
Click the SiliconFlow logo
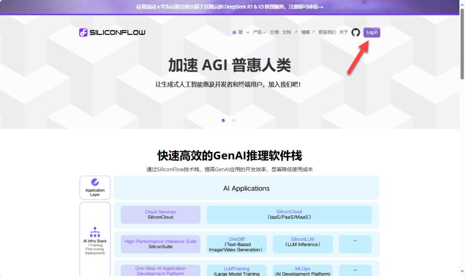pos(112,32)
